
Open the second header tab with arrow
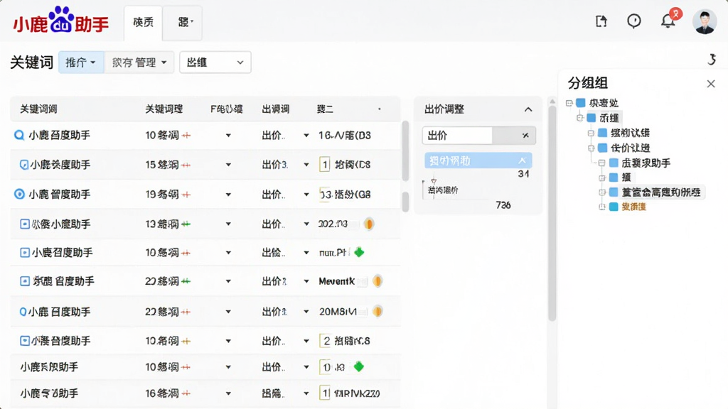point(184,22)
